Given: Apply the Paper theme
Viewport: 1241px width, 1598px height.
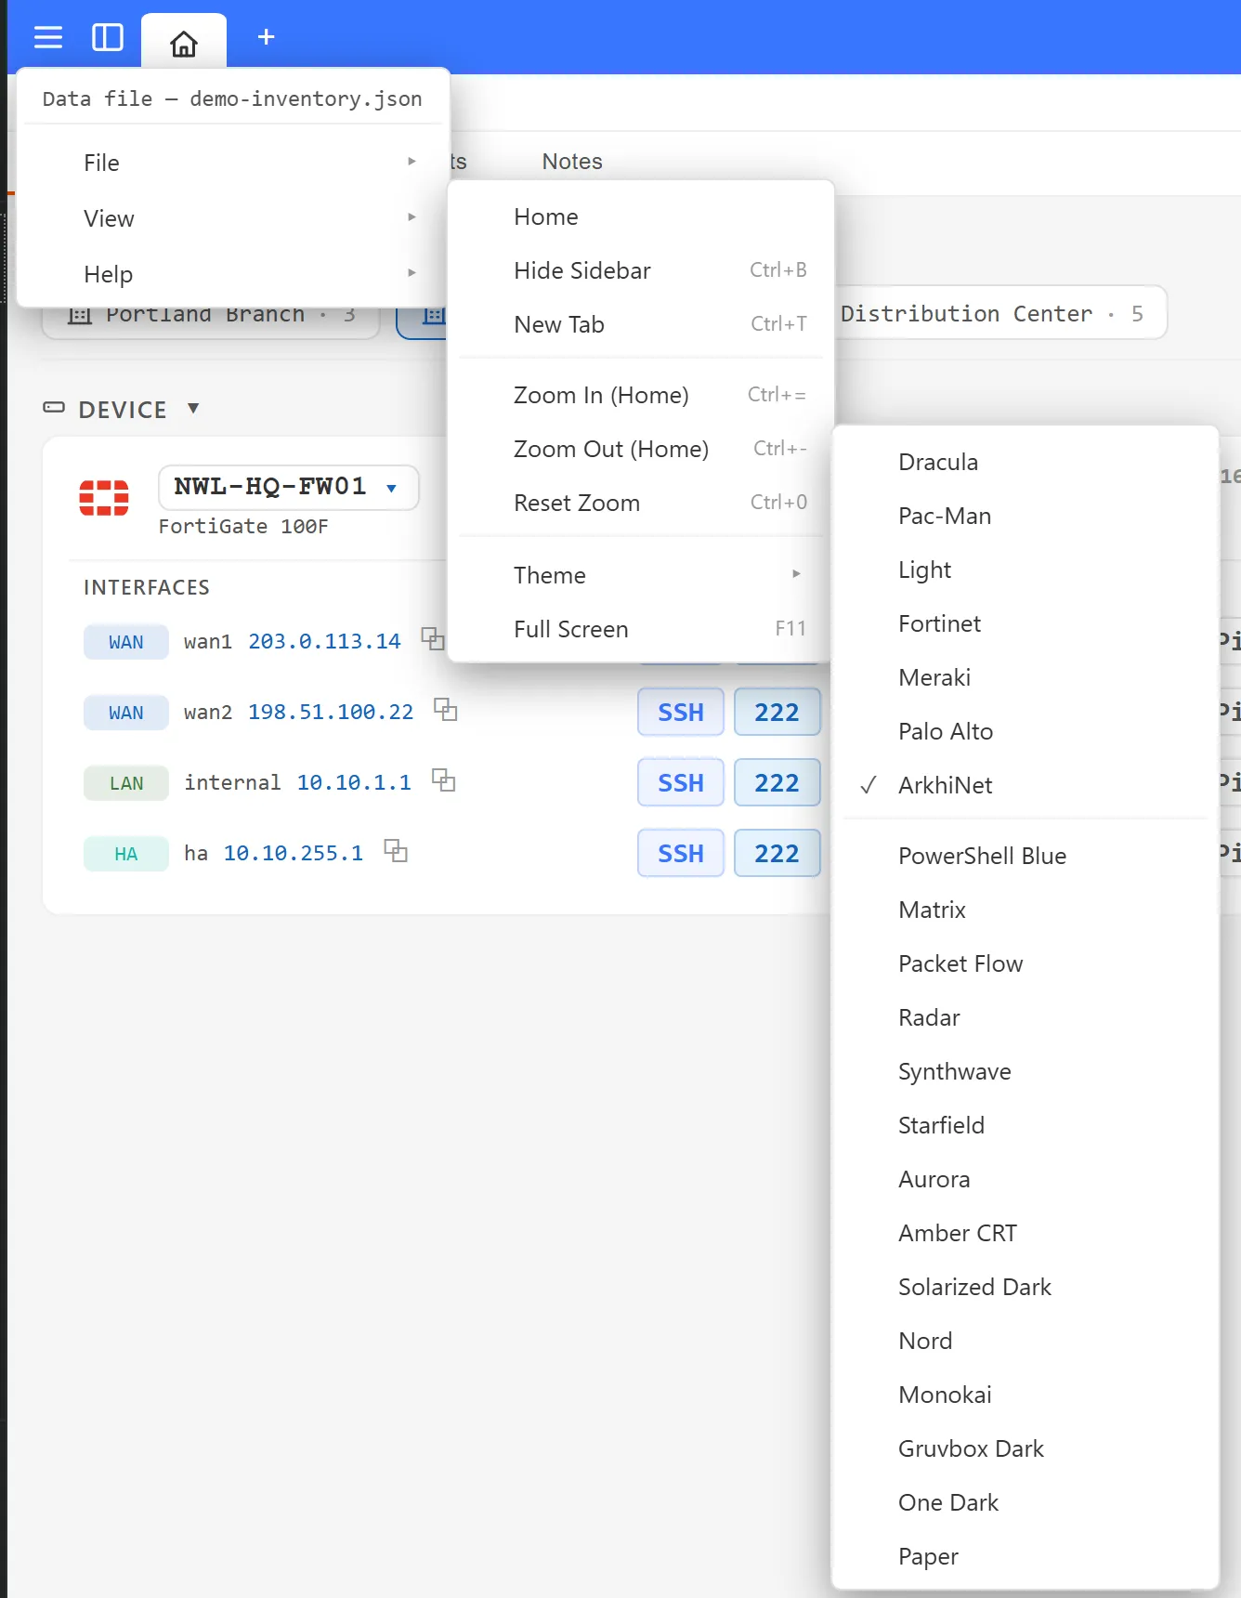Looking at the screenshot, I should (1025, 1556).
